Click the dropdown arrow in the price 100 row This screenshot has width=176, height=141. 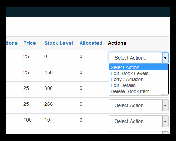(x=165, y=121)
